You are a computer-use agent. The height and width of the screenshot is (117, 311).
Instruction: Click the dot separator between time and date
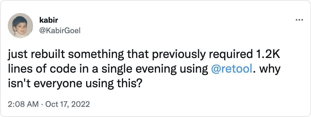[43, 104]
